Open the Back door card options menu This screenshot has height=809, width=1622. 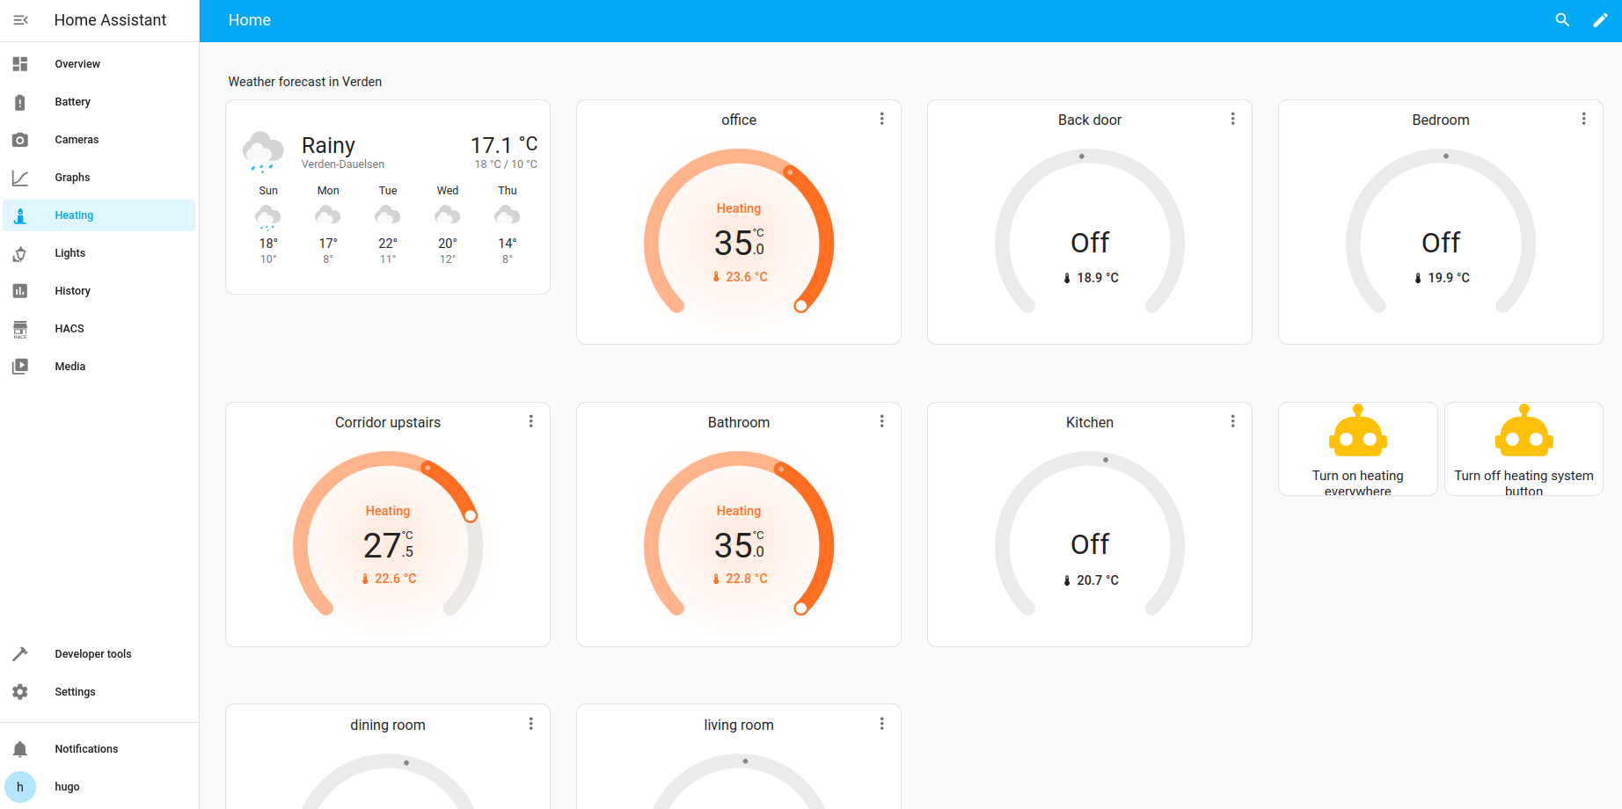coord(1232,119)
